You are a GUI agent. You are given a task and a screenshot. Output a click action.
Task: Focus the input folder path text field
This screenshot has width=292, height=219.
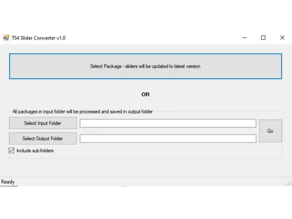168,124
